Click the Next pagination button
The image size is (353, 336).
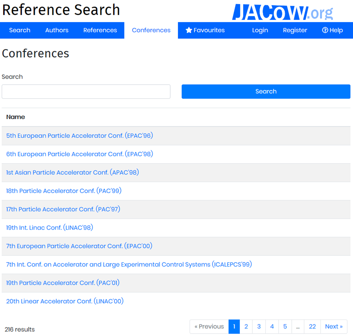pos(334,327)
